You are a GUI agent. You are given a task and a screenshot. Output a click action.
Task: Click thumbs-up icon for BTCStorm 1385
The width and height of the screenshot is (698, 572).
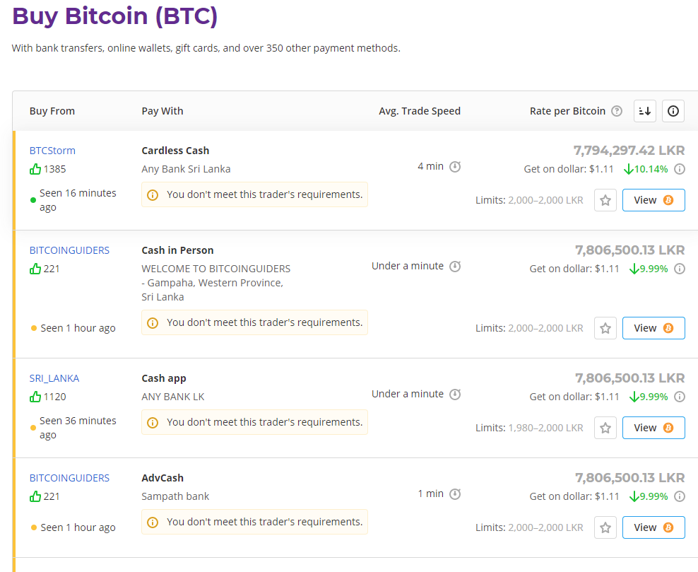[x=35, y=169]
